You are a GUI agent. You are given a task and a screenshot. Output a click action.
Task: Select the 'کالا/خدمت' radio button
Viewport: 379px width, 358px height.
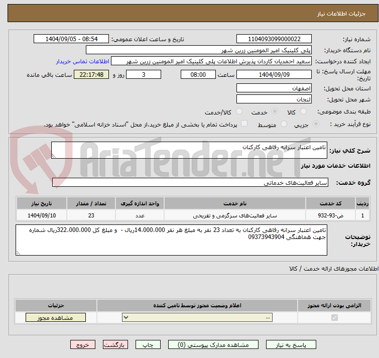[239, 111]
